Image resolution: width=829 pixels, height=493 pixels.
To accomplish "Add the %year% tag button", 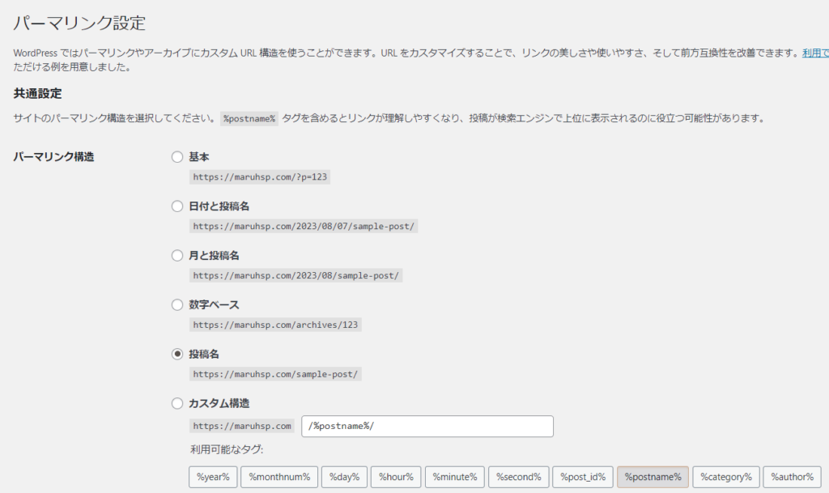I will tap(213, 477).
